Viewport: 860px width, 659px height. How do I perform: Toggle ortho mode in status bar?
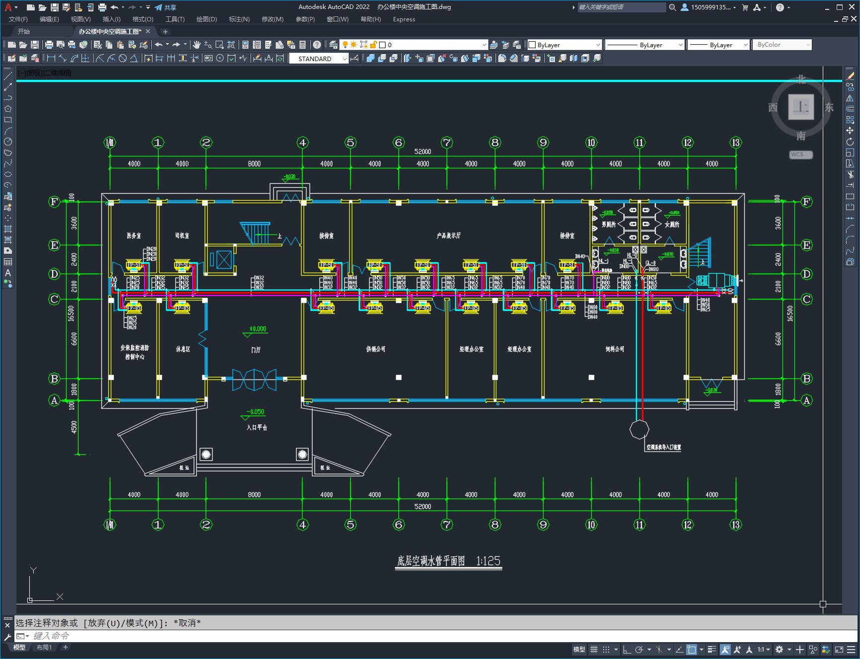tap(627, 650)
